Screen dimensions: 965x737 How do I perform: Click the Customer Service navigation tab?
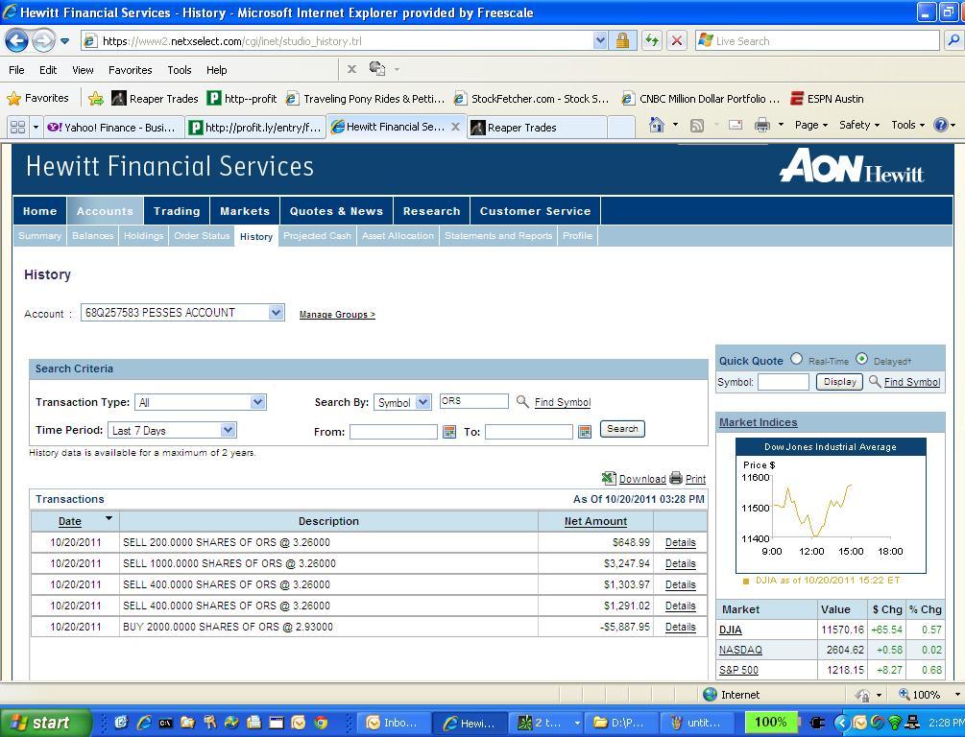[x=535, y=211]
